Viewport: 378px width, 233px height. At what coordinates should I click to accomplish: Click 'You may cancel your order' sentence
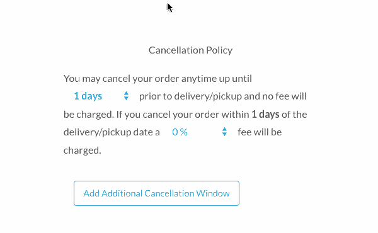pos(121,79)
